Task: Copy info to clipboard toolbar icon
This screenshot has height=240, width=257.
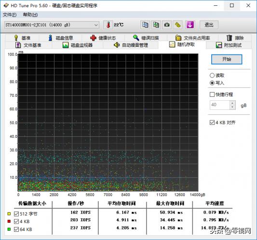Action: click(x=145, y=25)
